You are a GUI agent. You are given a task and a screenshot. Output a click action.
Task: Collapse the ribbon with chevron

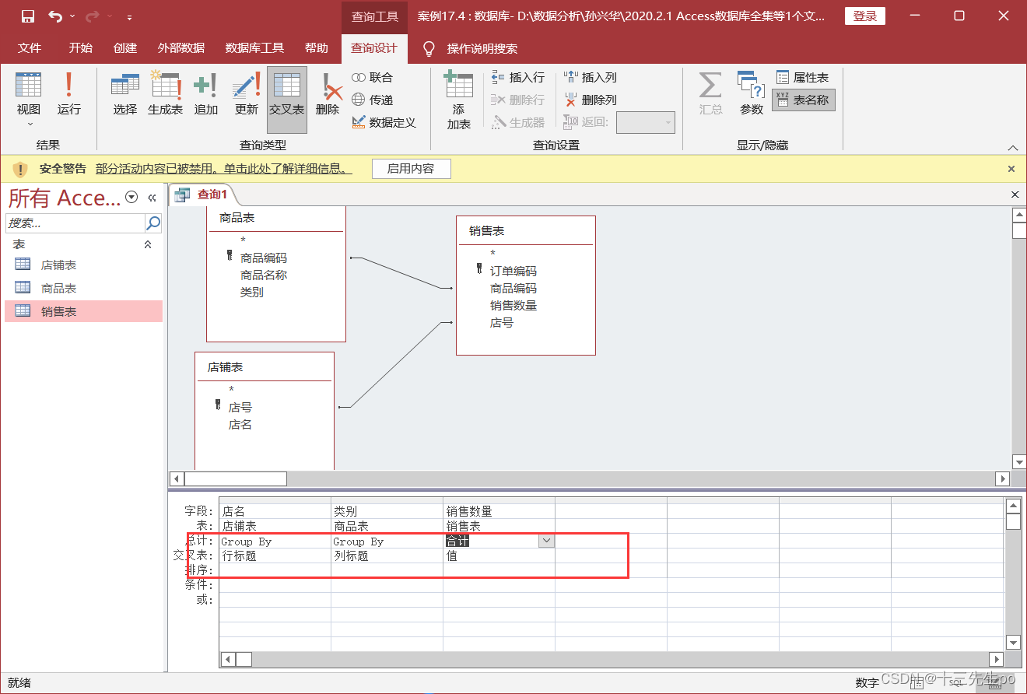coord(1012,147)
